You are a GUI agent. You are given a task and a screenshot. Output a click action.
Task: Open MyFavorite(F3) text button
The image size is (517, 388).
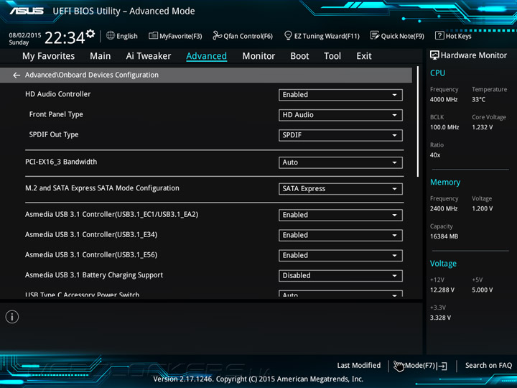181,36
